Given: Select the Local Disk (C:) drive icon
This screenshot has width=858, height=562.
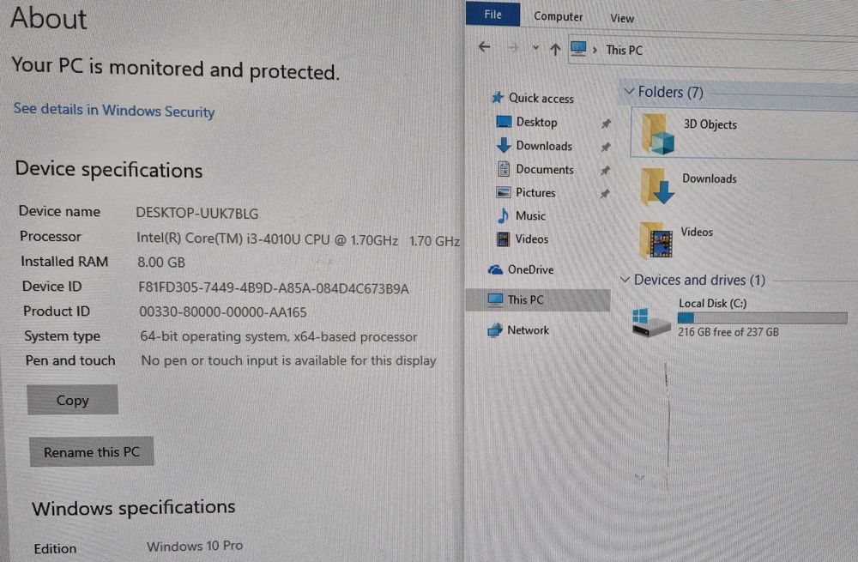Looking at the screenshot, I should [x=650, y=323].
